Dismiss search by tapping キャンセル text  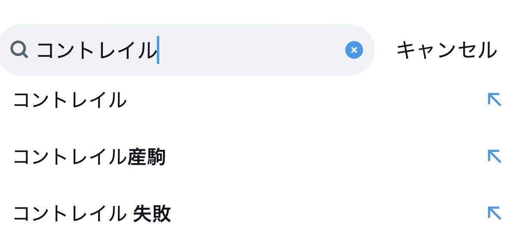point(446,50)
